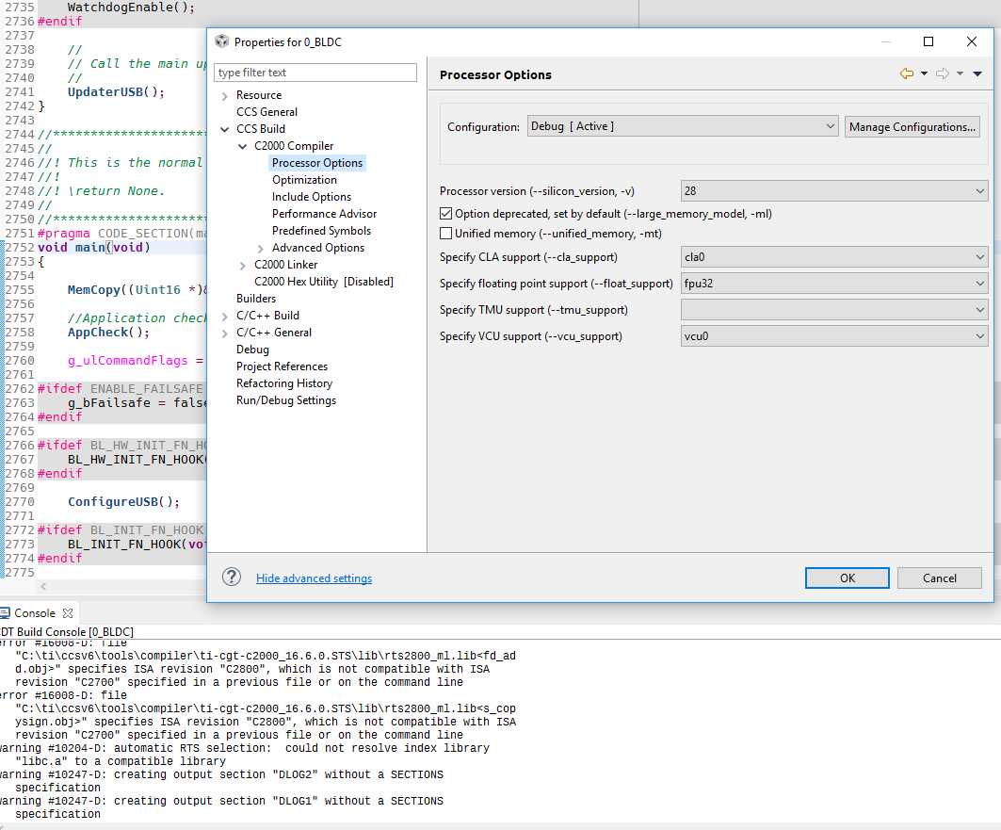This screenshot has width=1001, height=830.
Task: Click the Hide advanced settings link
Action: tap(314, 578)
